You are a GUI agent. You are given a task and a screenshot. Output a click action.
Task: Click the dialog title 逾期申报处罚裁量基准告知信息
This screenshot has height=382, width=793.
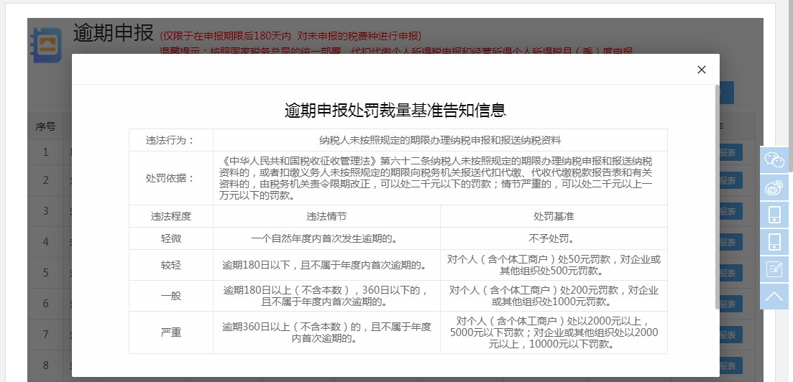click(x=395, y=110)
